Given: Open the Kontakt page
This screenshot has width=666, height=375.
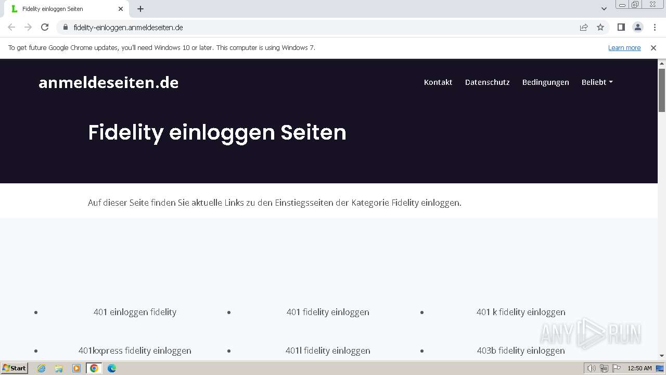Looking at the screenshot, I should 438,82.
